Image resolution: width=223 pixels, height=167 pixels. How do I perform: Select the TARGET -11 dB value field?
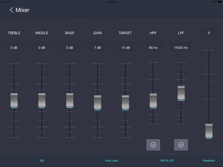point(125,48)
